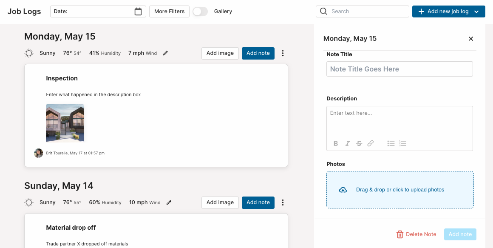Apply strikethrough formatting
This screenshot has height=248, width=493.
click(359, 143)
